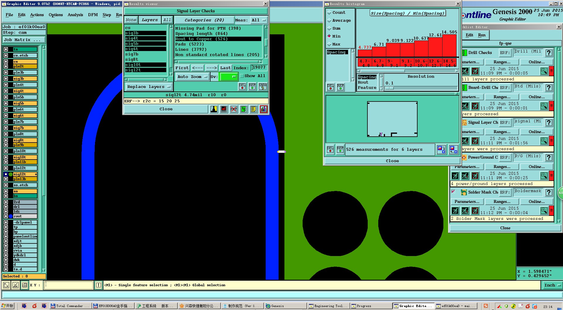Click the yellow report notes icon
The height and width of the screenshot is (310, 563).
click(x=253, y=109)
